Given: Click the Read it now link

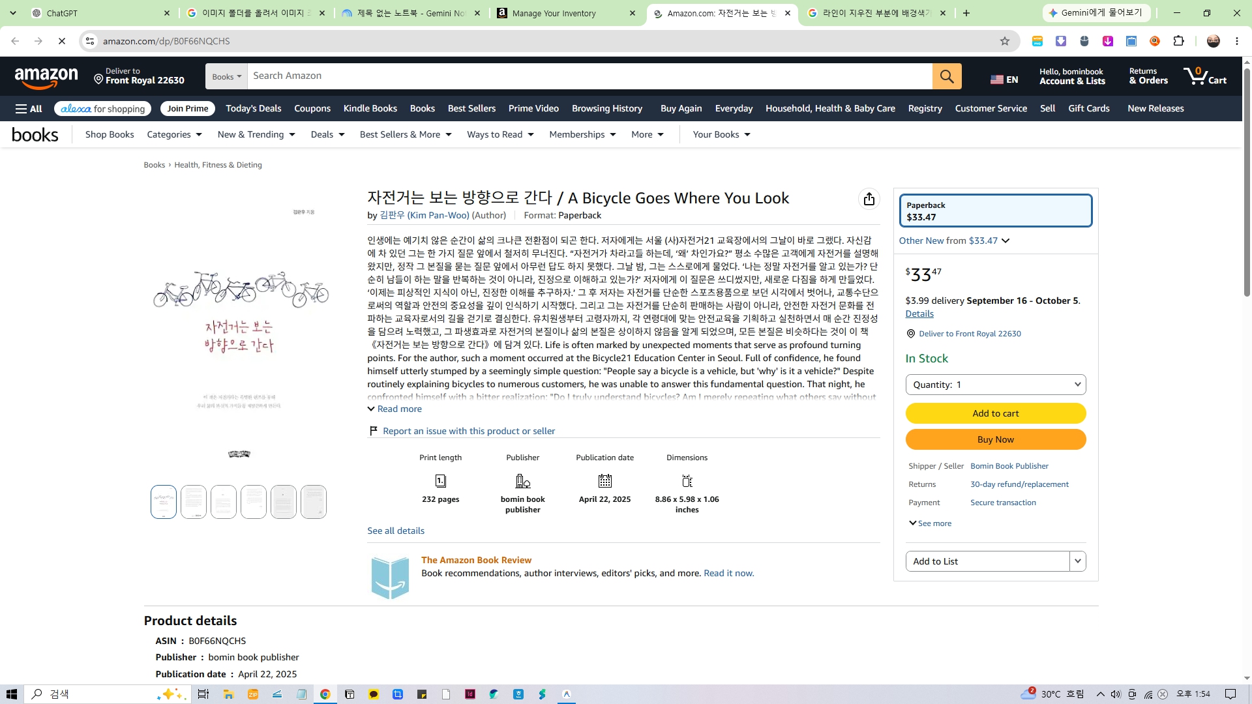Looking at the screenshot, I should pos(729,574).
